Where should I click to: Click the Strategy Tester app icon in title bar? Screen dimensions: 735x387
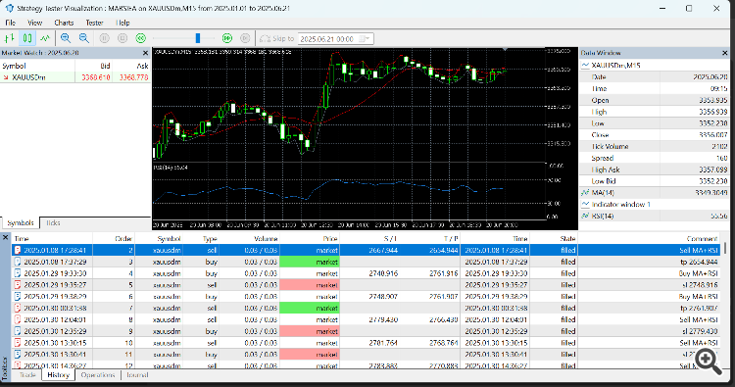tap(9, 8)
